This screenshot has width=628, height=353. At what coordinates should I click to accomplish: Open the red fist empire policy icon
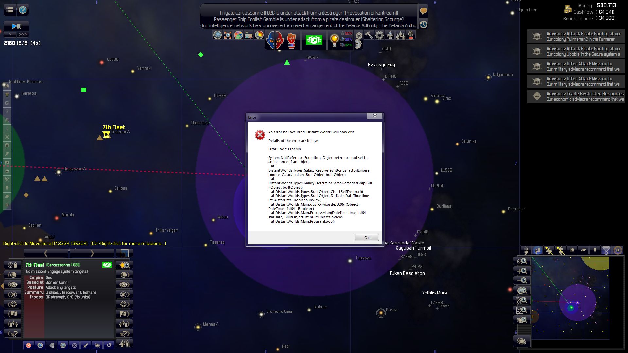coord(291,40)
